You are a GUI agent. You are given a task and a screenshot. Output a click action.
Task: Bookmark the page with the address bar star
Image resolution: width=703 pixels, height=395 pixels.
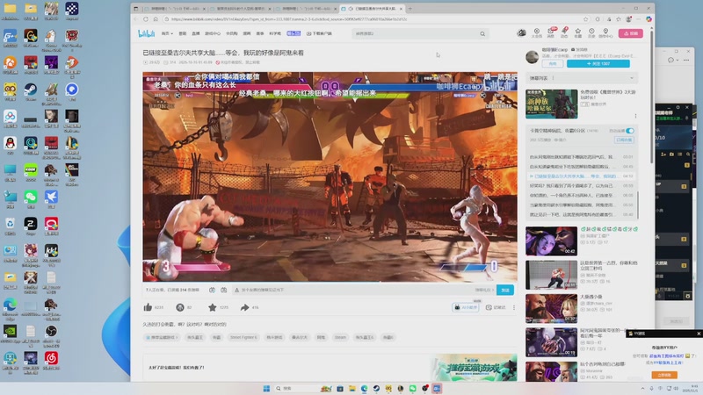(585, 19)
